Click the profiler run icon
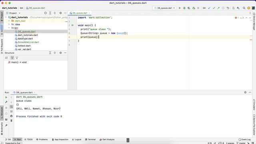This screenshot has width=256, height=144. [x=194, y=8]
